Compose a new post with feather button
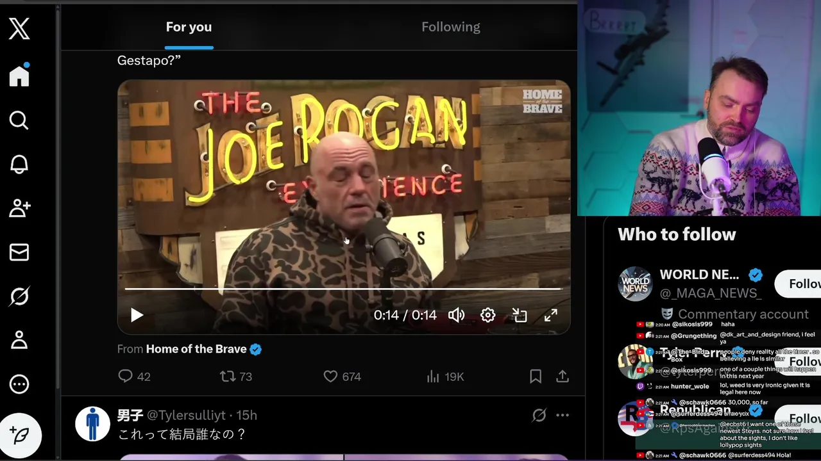821x461 pixels. click(21, 435)
